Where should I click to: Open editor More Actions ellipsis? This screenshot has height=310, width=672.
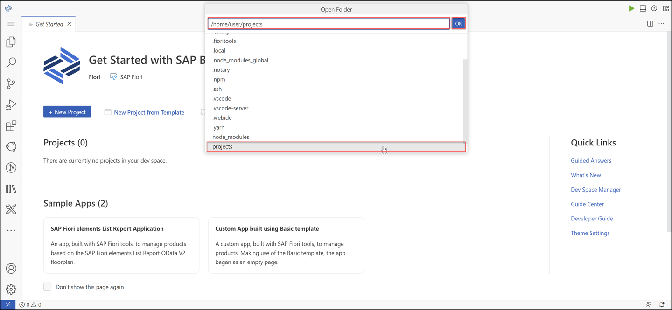click(661, 24)
